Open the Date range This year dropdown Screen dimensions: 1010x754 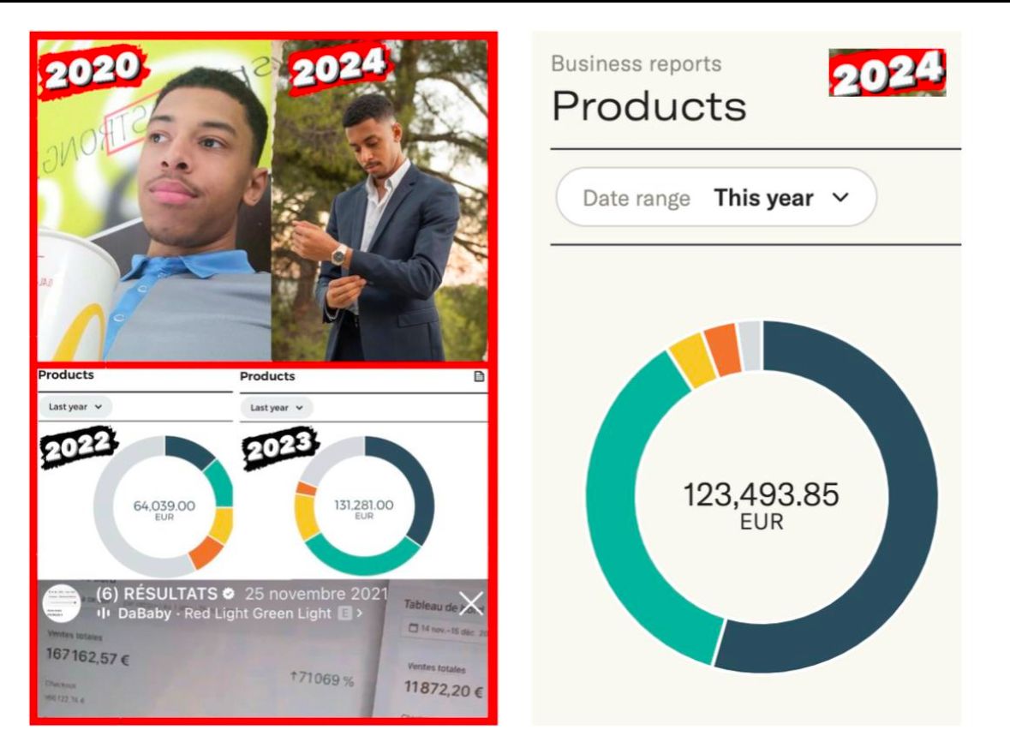click(715, 198)
